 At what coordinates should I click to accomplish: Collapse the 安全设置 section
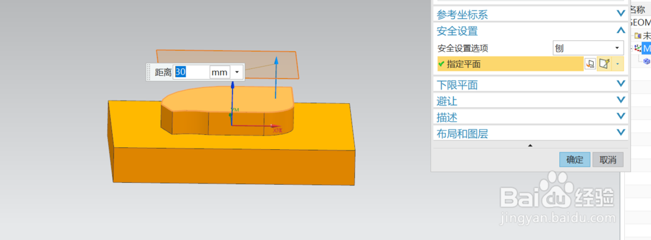pos(531,30)
